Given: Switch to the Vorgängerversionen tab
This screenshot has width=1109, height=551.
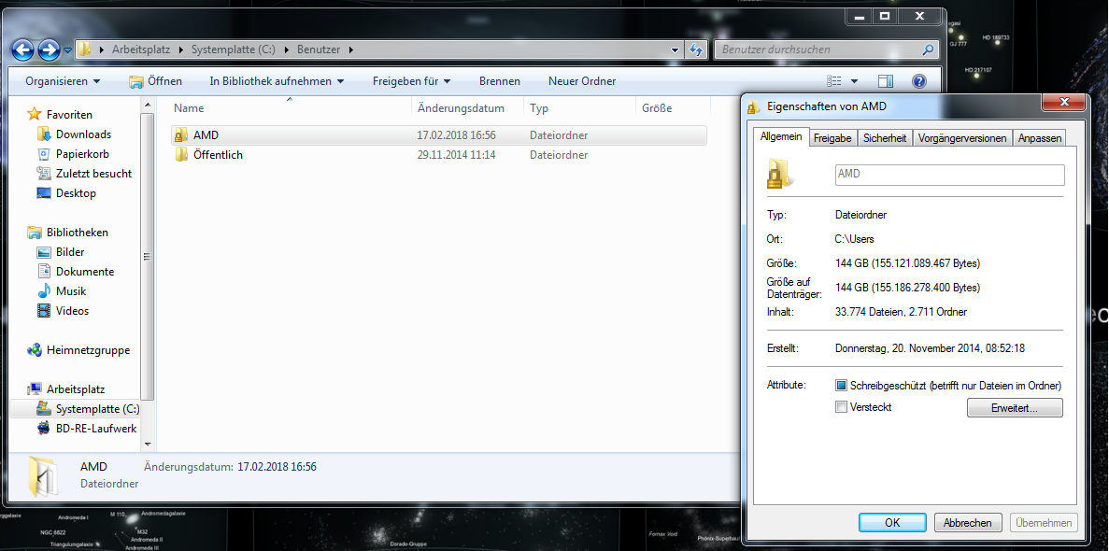Looking at the screenshot, I should pyautogui.click(x=962, y=138).
